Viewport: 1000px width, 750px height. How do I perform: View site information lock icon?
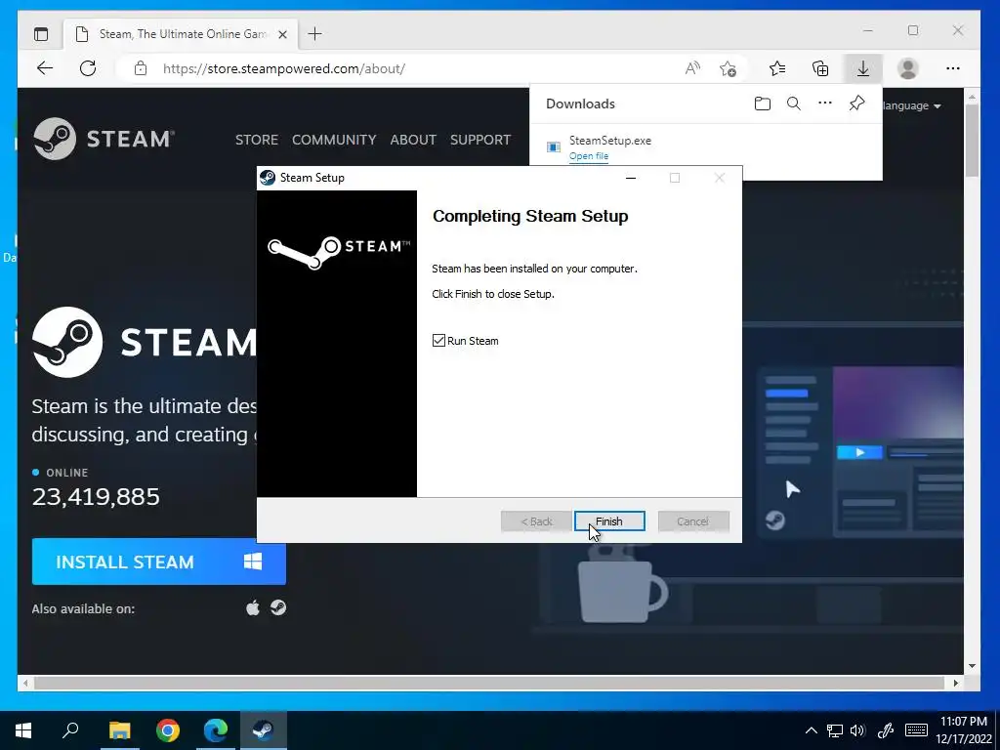click(x=141, y=68)
